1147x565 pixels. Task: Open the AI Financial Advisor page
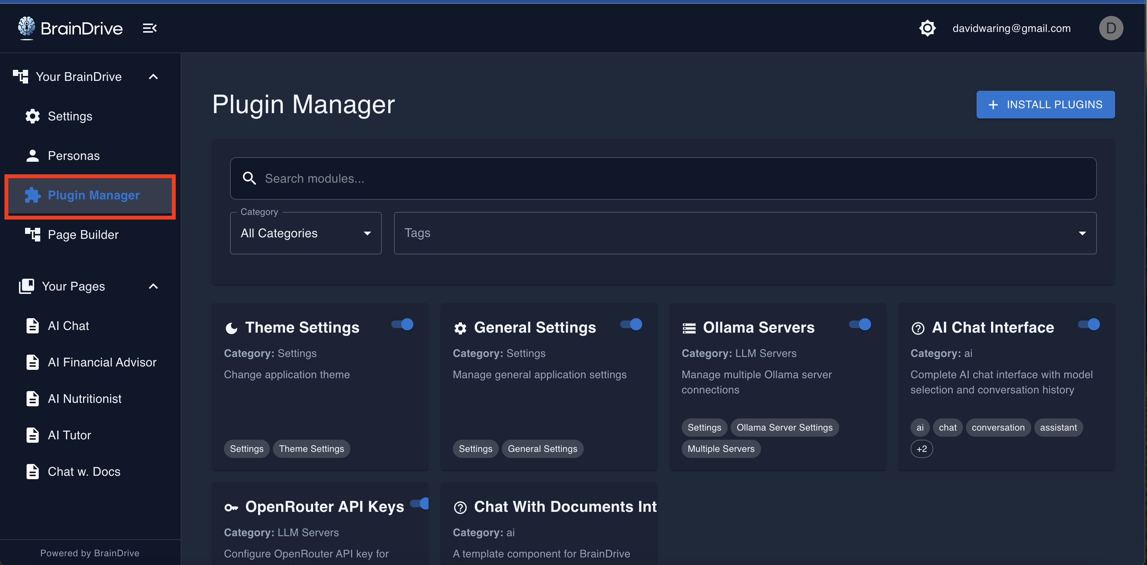[x=102, y=362]
